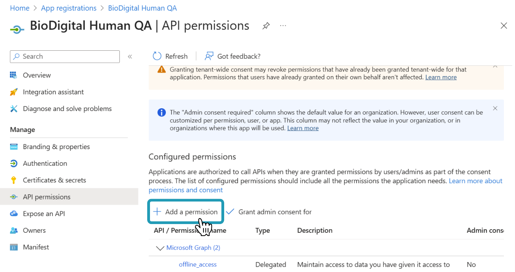Click Got feedback? button

point(233,56)
